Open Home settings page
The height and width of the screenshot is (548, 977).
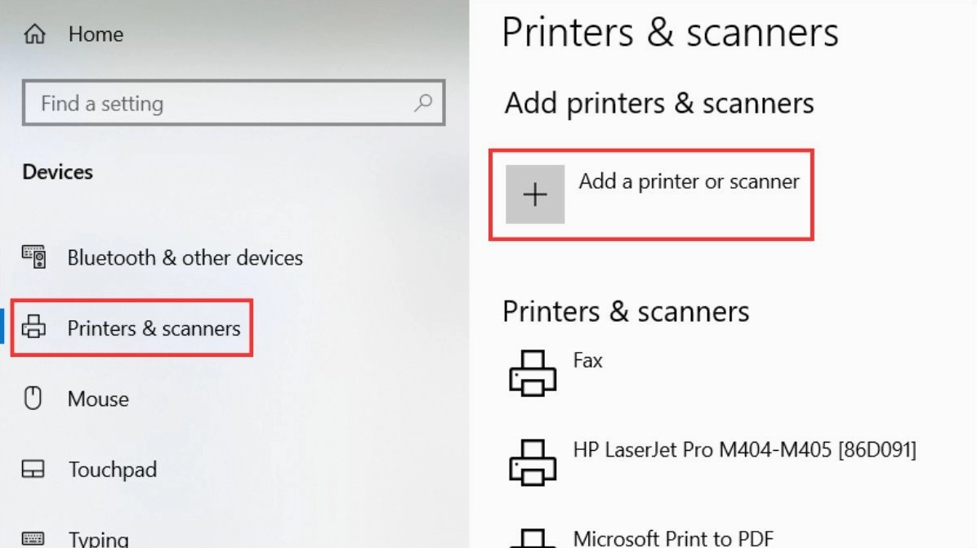click(x=96, y=33)
